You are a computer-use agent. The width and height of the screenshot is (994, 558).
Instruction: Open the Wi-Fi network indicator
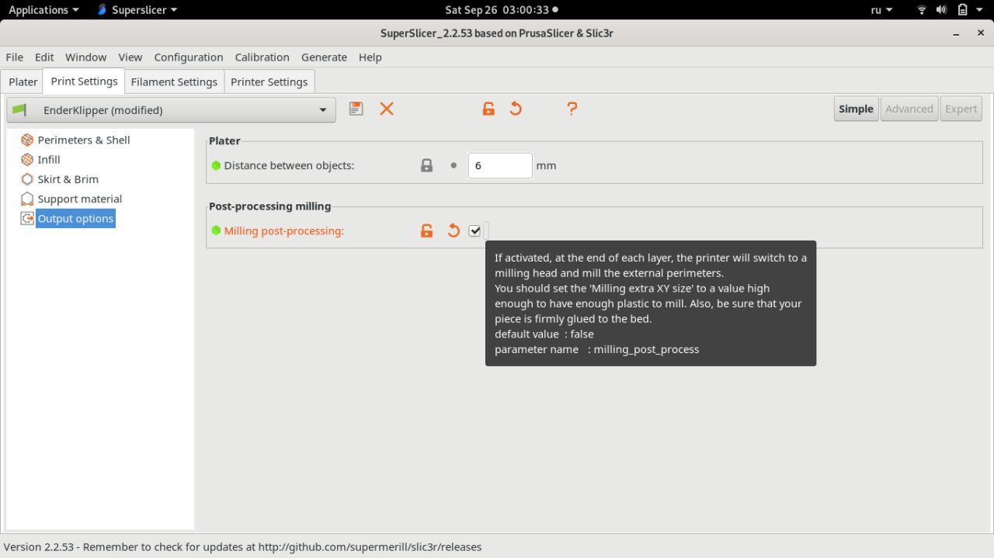point(922,10)
